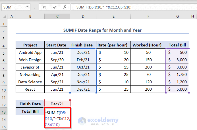Select column G header
The image size is (197, 130).
pyautogui.click(x=177, y=16)
